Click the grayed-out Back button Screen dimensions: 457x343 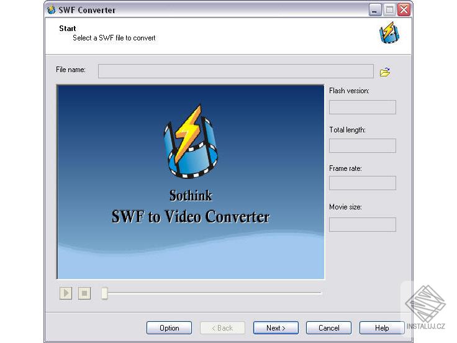pyautogui.click(x=222, y=328)
